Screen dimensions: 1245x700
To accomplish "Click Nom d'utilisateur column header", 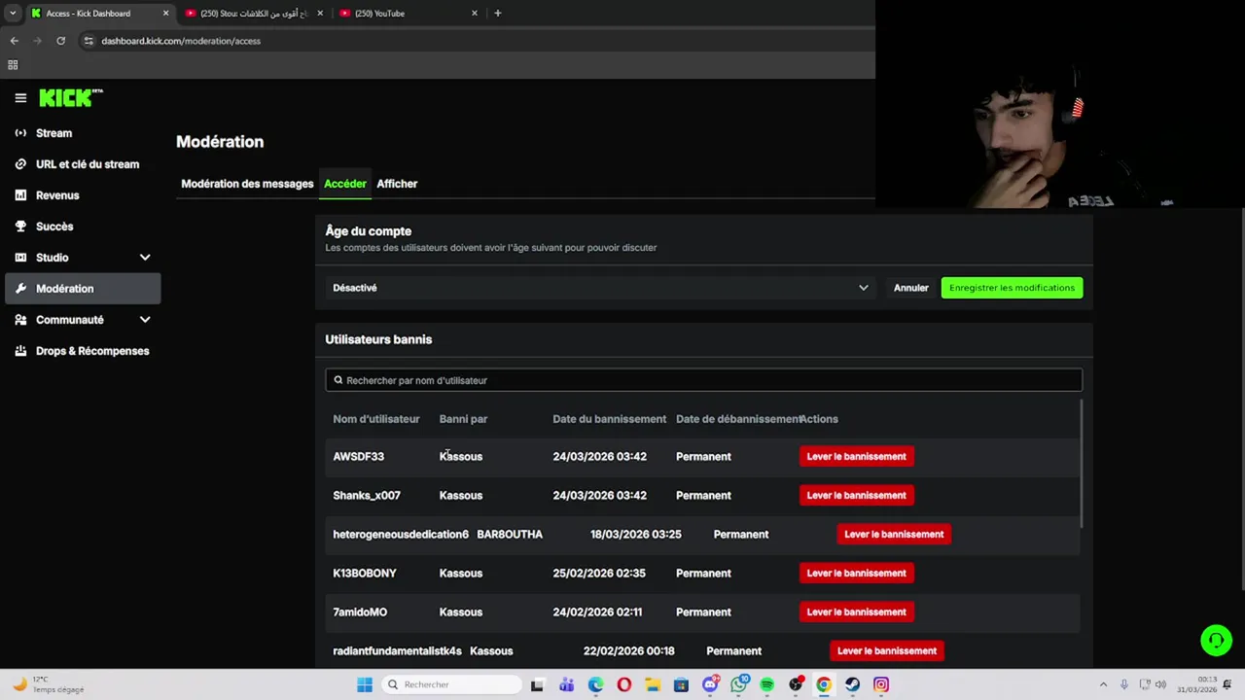I will 376,419.
